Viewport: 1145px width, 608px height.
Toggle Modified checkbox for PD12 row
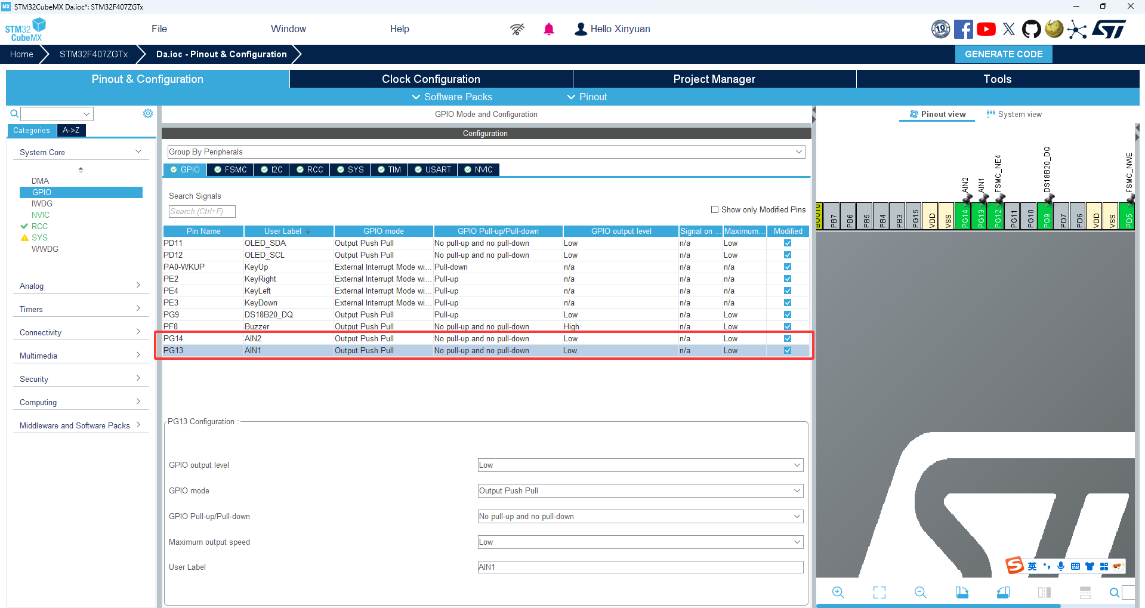[x=788, y=255]
